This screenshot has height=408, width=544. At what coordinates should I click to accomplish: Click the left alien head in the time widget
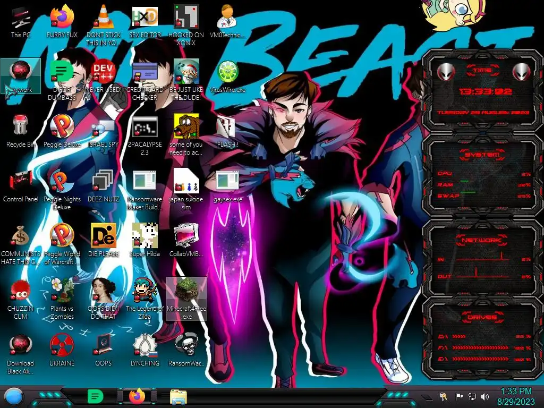[x=446, y=72]
